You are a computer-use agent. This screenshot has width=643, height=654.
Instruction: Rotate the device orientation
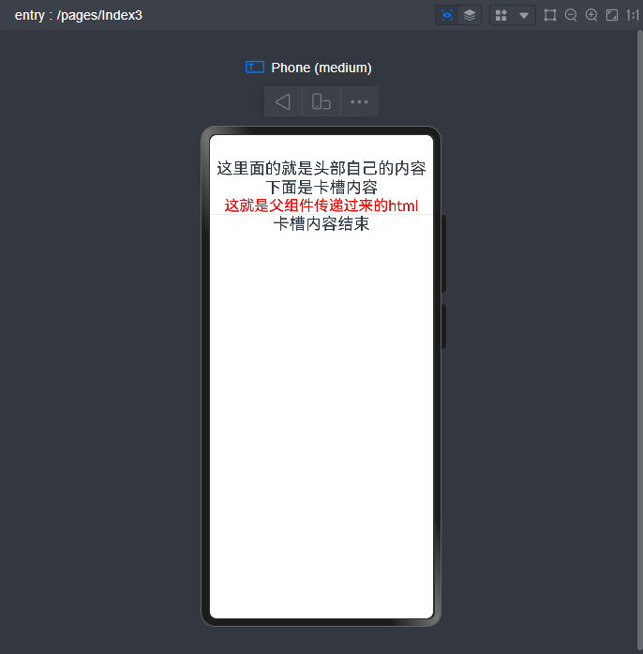coord(321,101)
